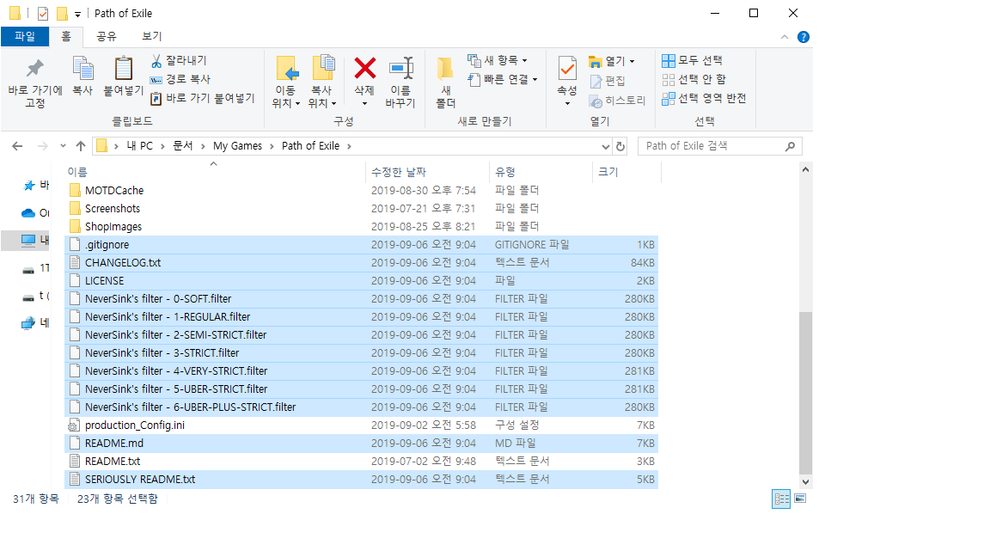
Task: Open recent locations dropdown arrow
Action: (63, 146)
